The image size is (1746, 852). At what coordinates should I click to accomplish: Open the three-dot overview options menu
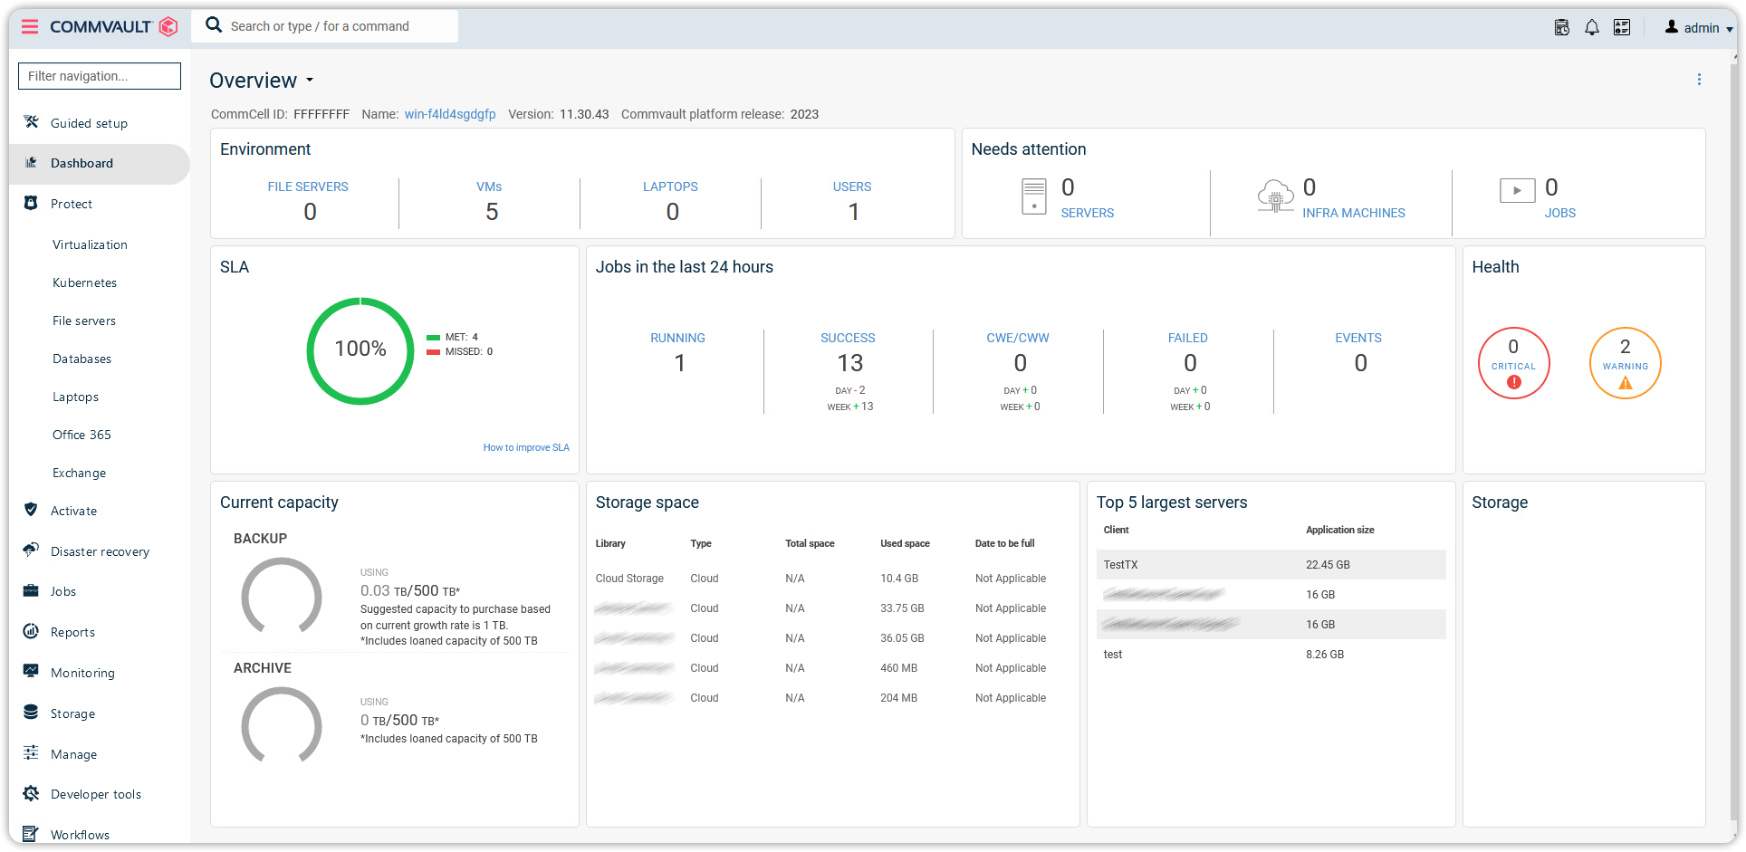pyautogui.click(x=1699, y=80)
